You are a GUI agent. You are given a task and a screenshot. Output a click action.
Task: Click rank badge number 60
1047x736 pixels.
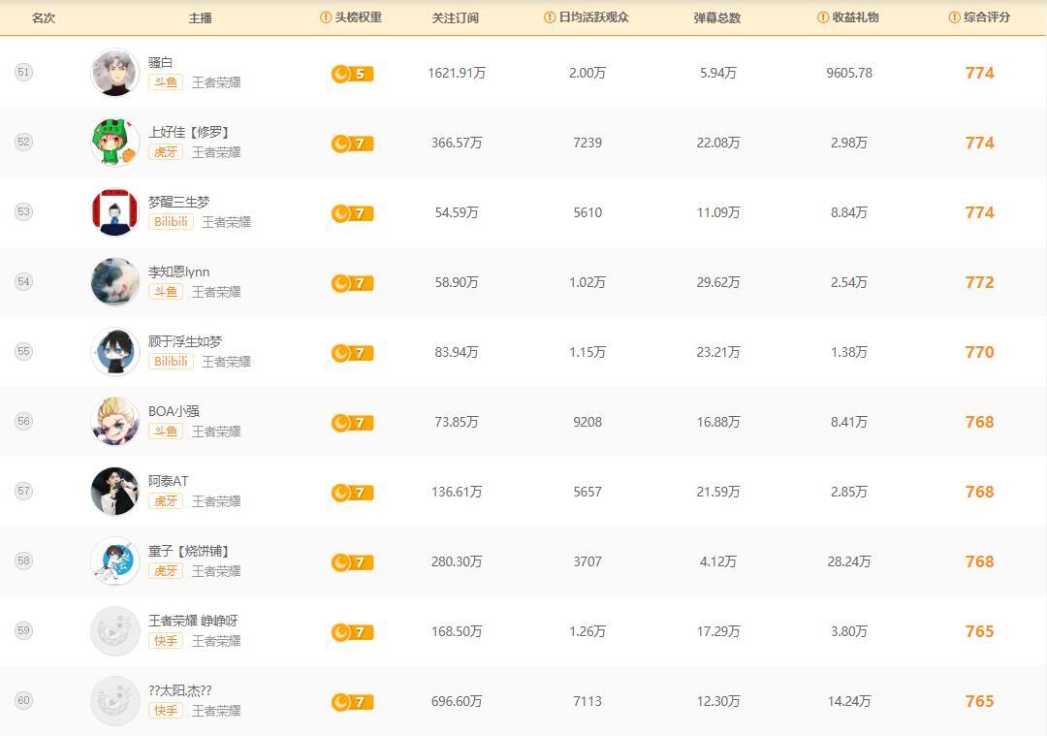(24, 701)
